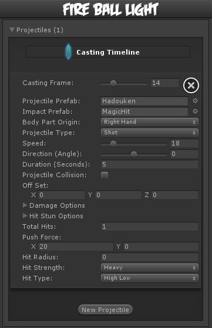Open the Projectile Type dropdown
212x328 pixels.
point(150,133)
